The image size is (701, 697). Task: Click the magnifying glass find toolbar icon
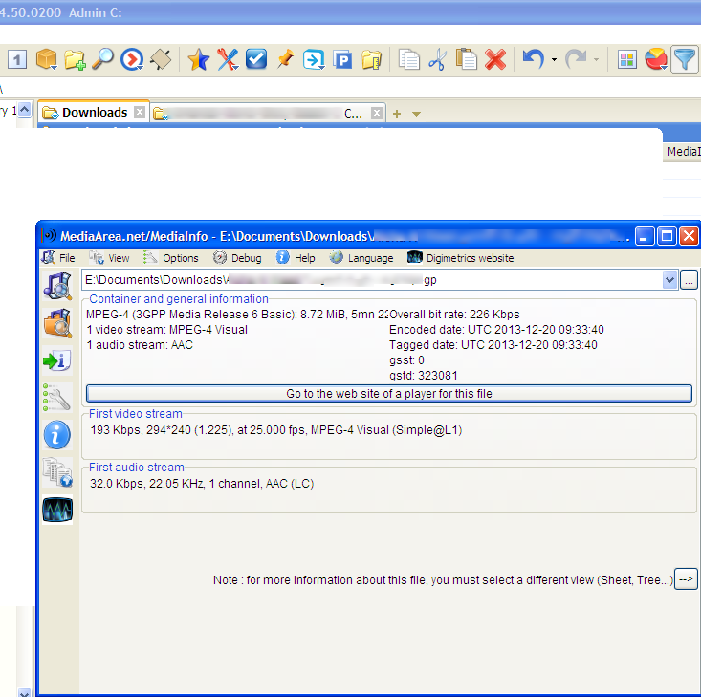coord(103,60)
